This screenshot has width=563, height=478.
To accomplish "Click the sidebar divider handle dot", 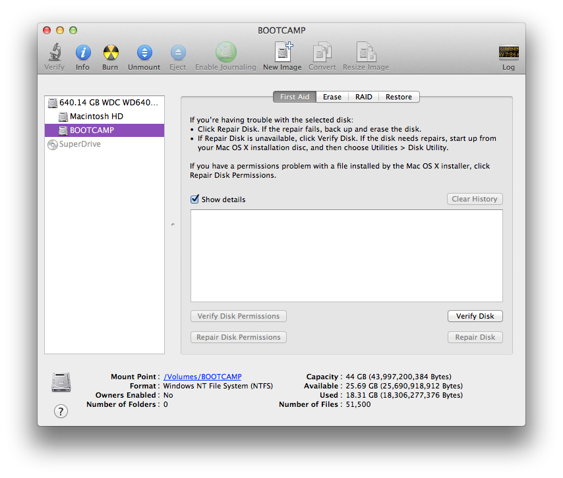I will click(173, 225).
